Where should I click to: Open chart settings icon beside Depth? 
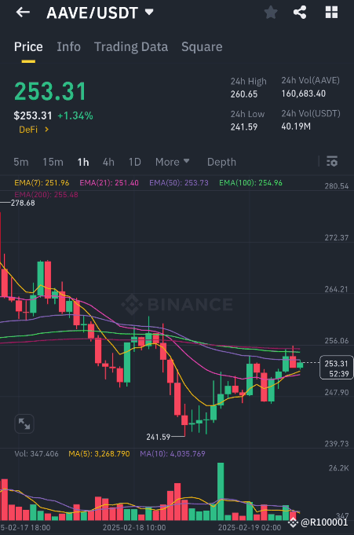click(332, 161)
